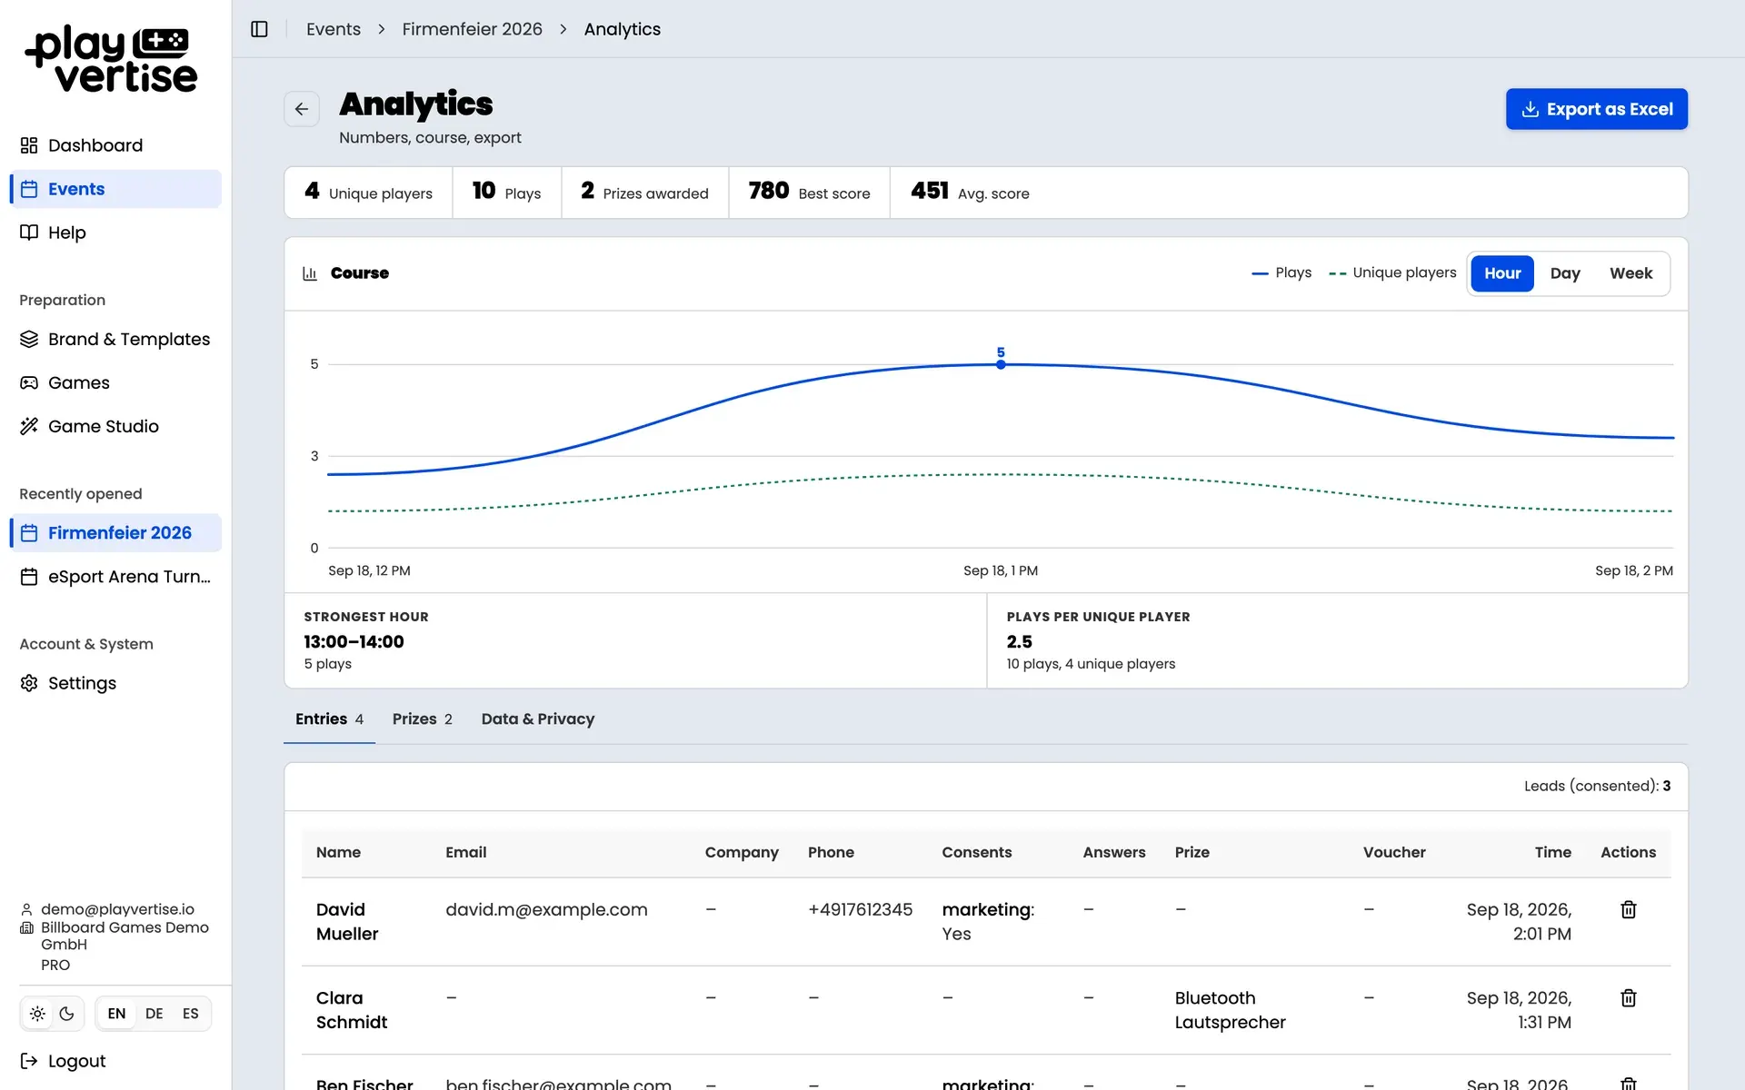
Task: Click the eSport Arena calendar icon
Action: tap(29, 577)
